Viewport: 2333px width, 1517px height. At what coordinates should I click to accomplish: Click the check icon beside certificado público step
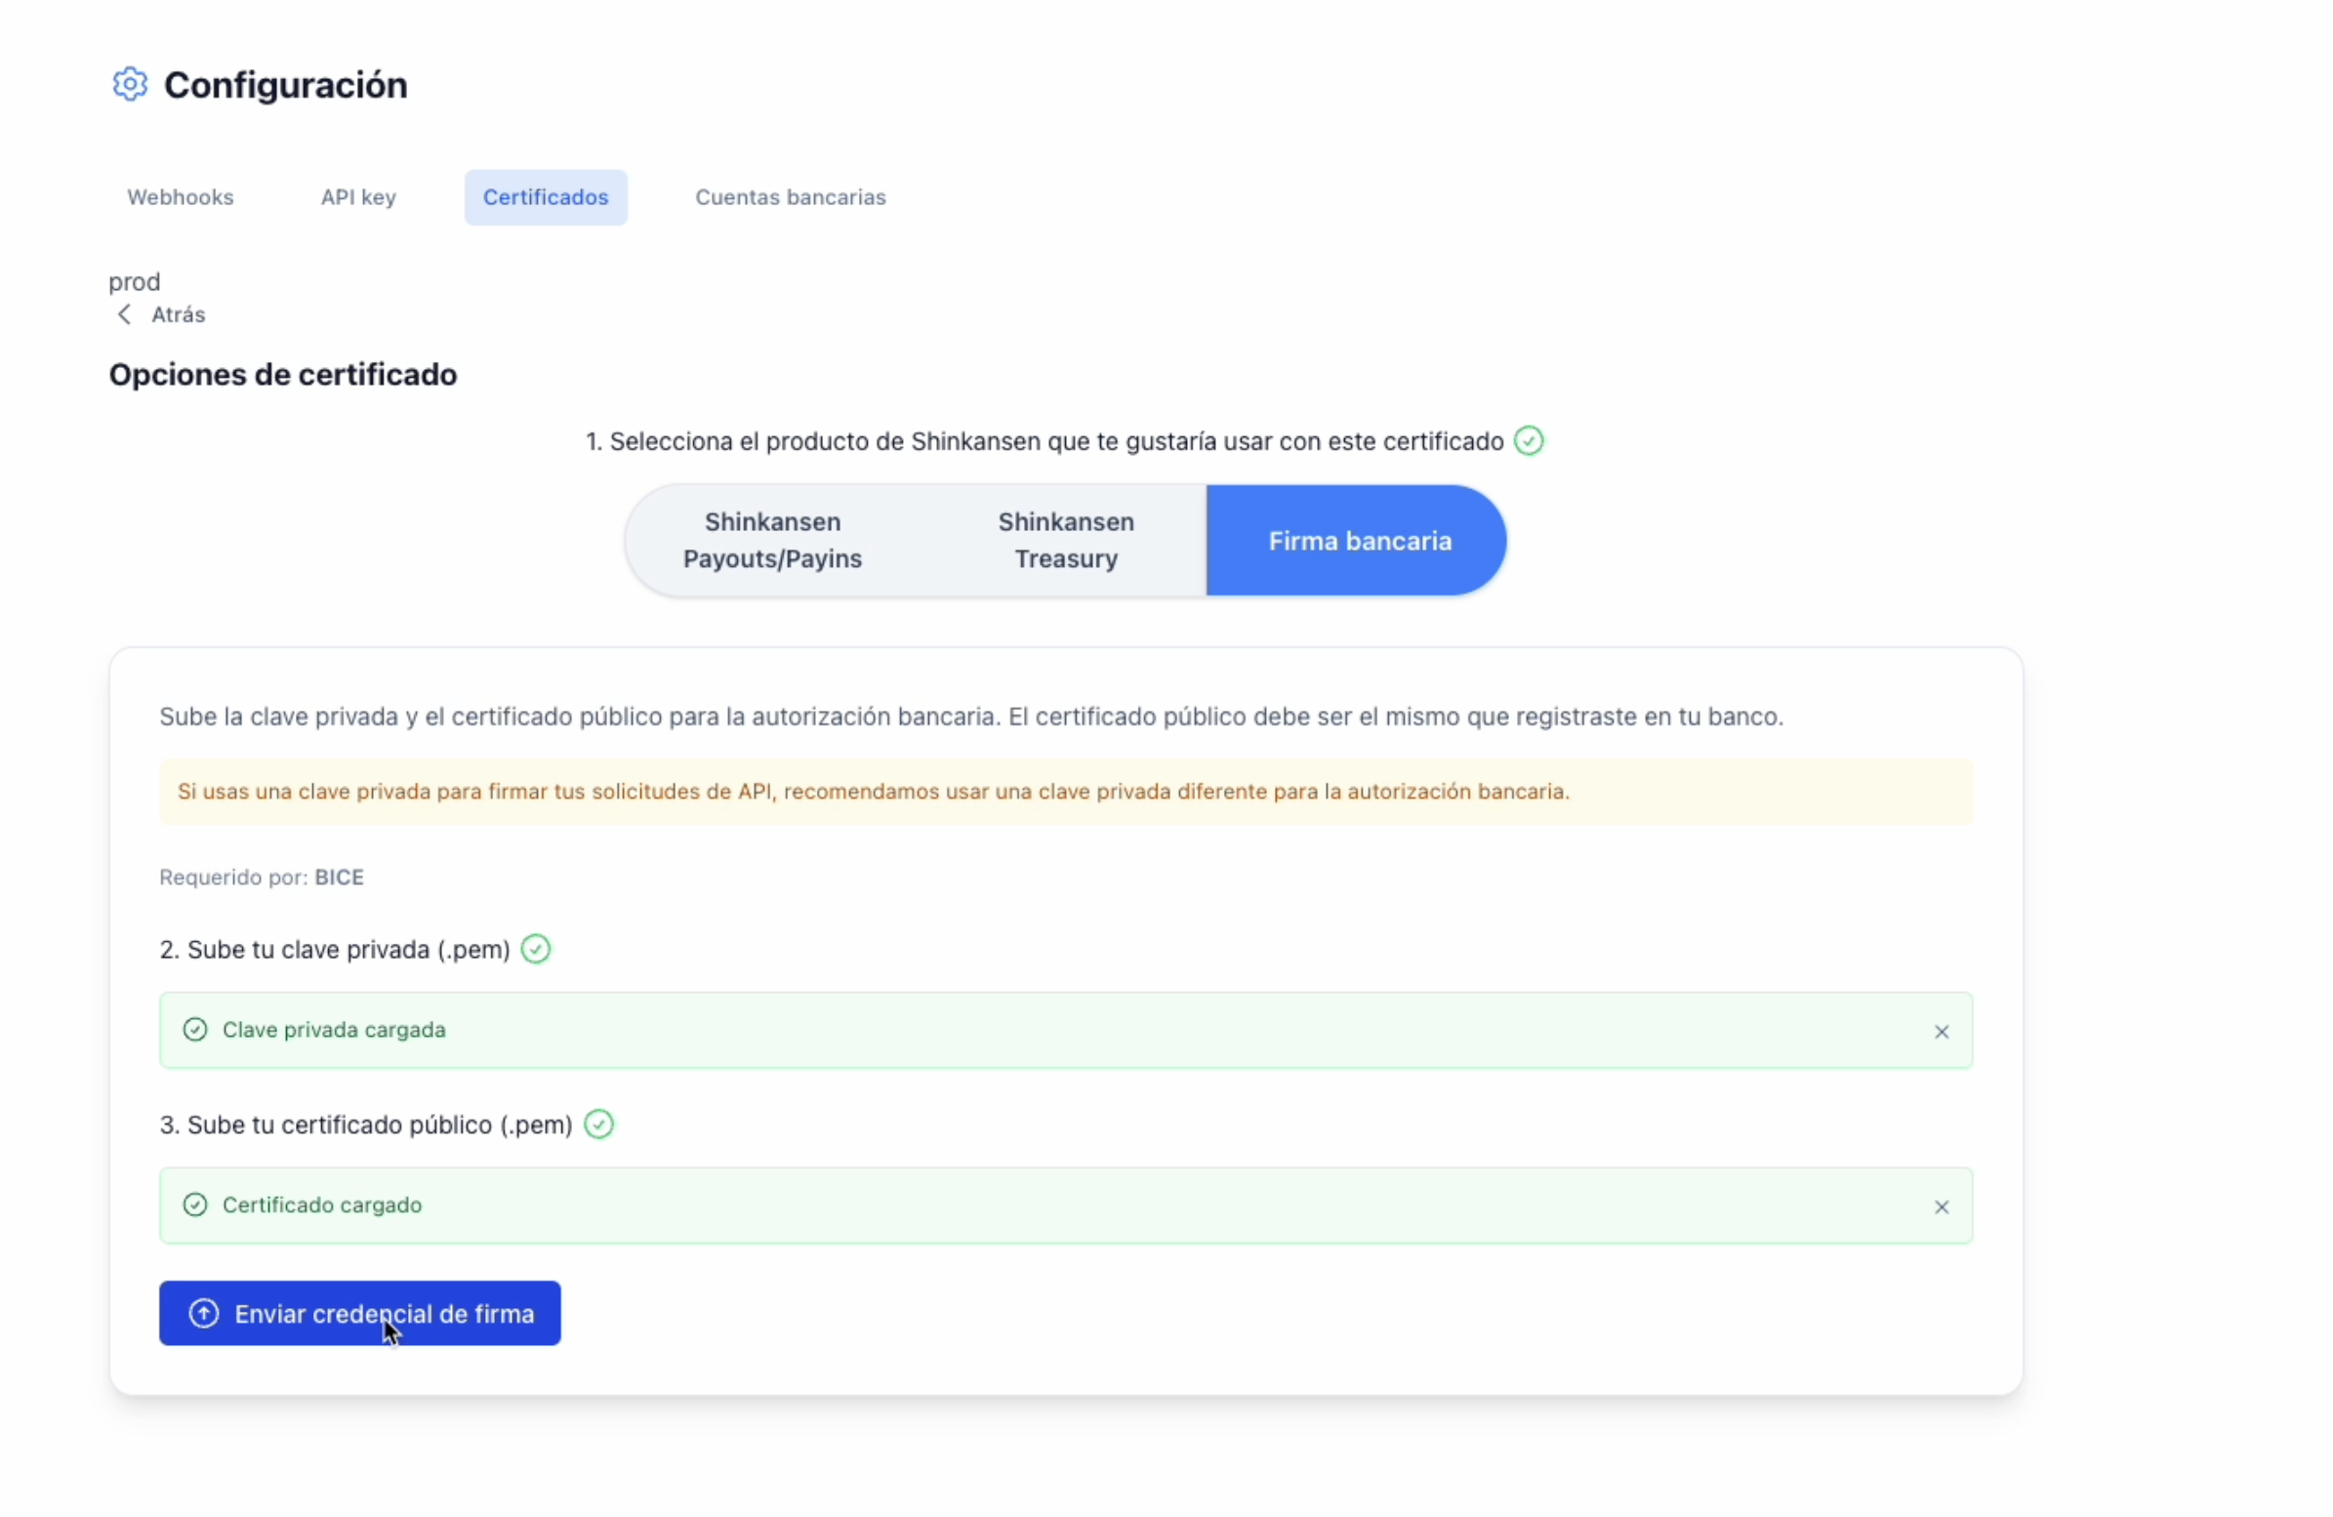[599, 1124]
